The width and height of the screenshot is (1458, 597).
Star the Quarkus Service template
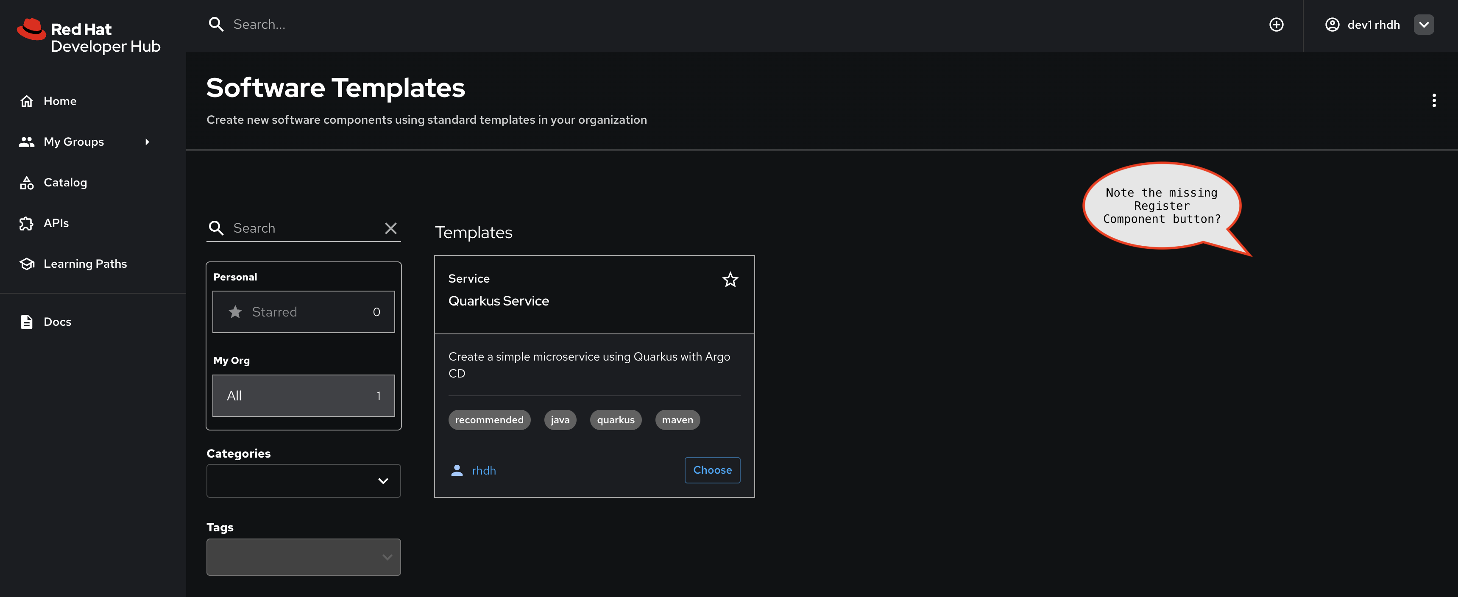(x=730, y=280)
